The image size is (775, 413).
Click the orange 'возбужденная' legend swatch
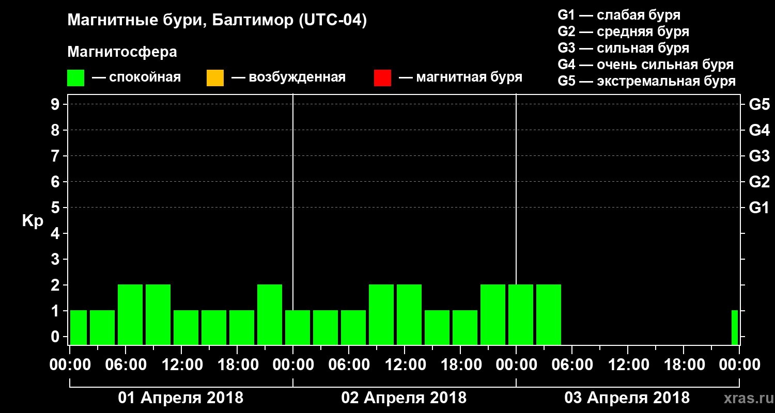215,78
